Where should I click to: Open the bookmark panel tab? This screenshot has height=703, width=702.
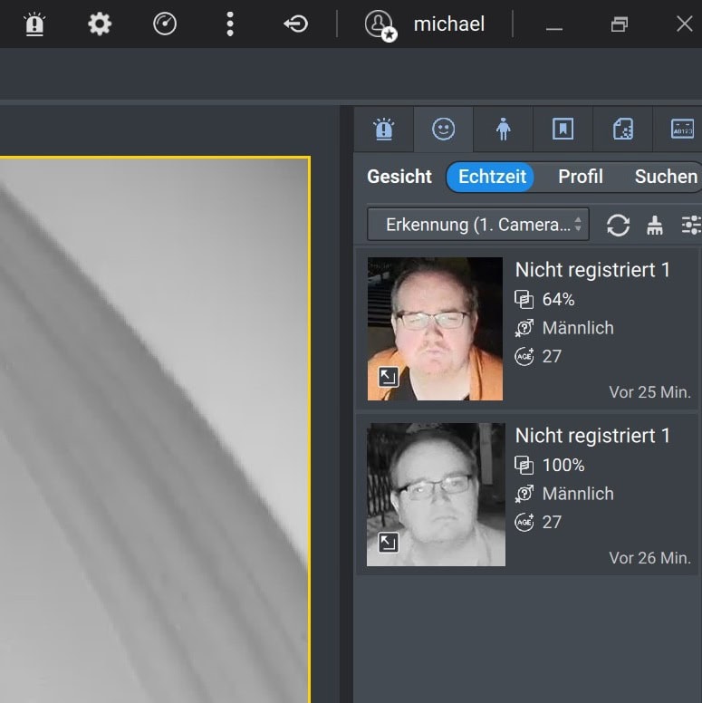[x=563, y=130]
